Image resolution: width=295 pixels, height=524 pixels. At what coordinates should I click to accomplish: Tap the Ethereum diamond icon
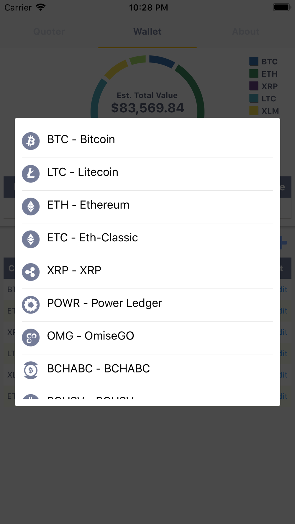[31, 207]
